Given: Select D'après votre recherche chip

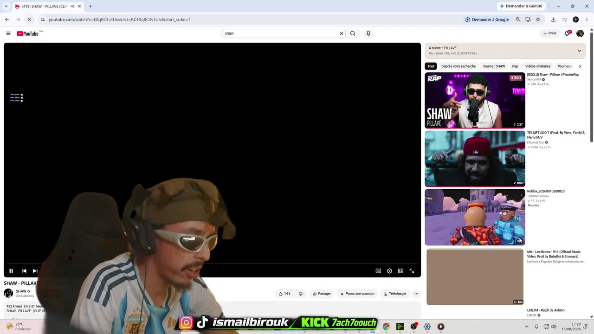Looking at the screenshot, I should 458,66.
